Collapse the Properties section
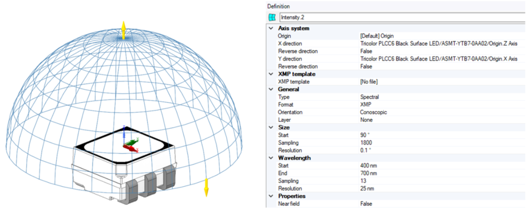Screen dimensions: 530x219 coord(271,196)
